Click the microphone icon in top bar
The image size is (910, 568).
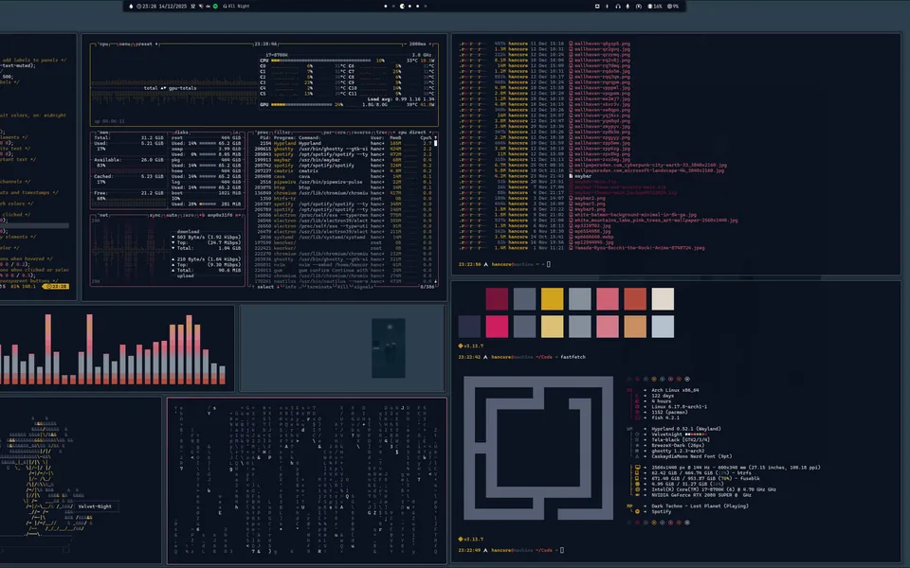[x=628, y=7]
